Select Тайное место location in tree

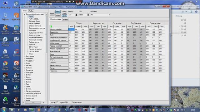click(34, 42)
